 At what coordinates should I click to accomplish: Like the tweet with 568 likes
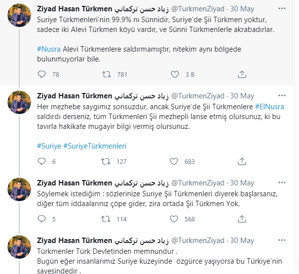click(x=174, y=219)
